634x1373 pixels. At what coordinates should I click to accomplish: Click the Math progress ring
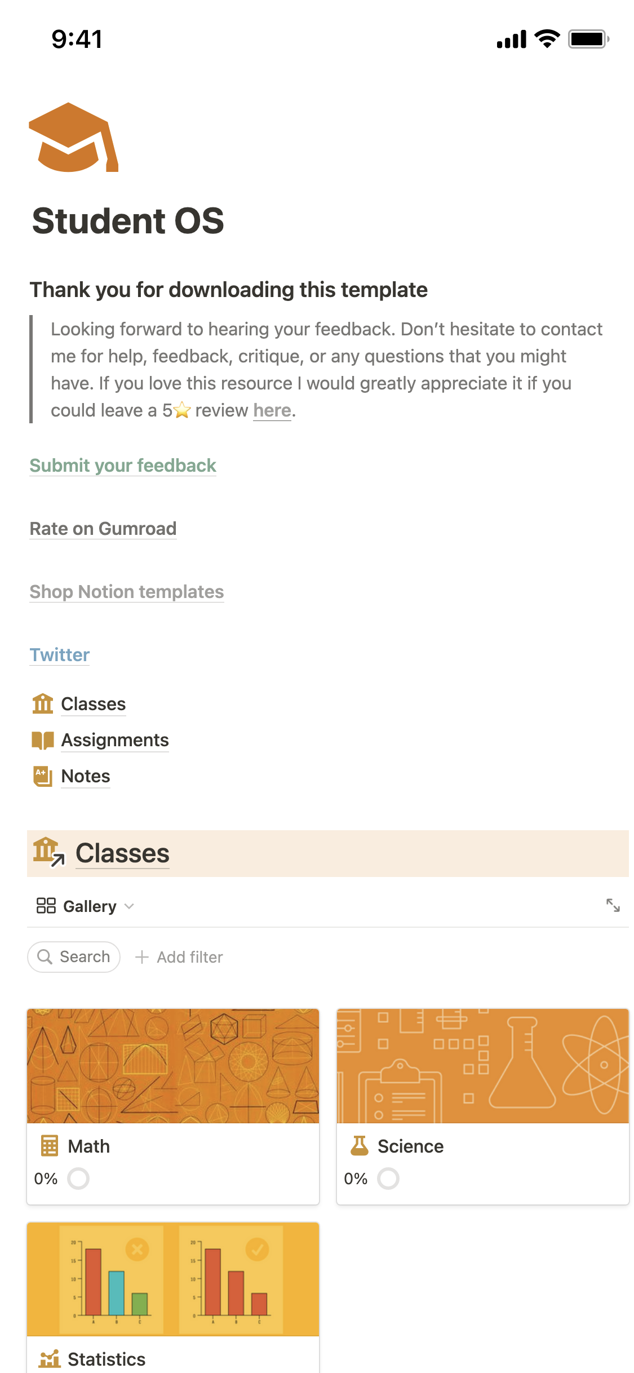click(78, 1179)
